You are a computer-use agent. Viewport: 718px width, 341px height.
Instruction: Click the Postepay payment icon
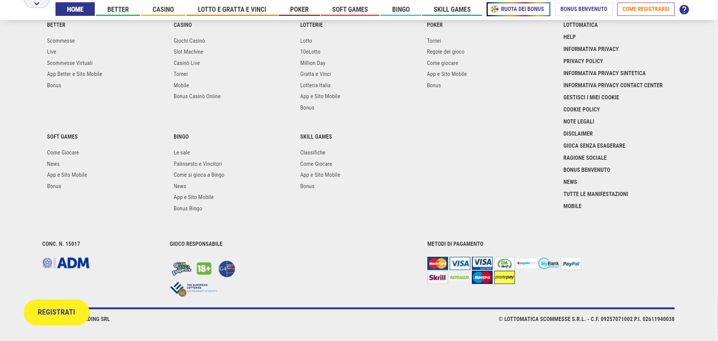tap(504, 277)
